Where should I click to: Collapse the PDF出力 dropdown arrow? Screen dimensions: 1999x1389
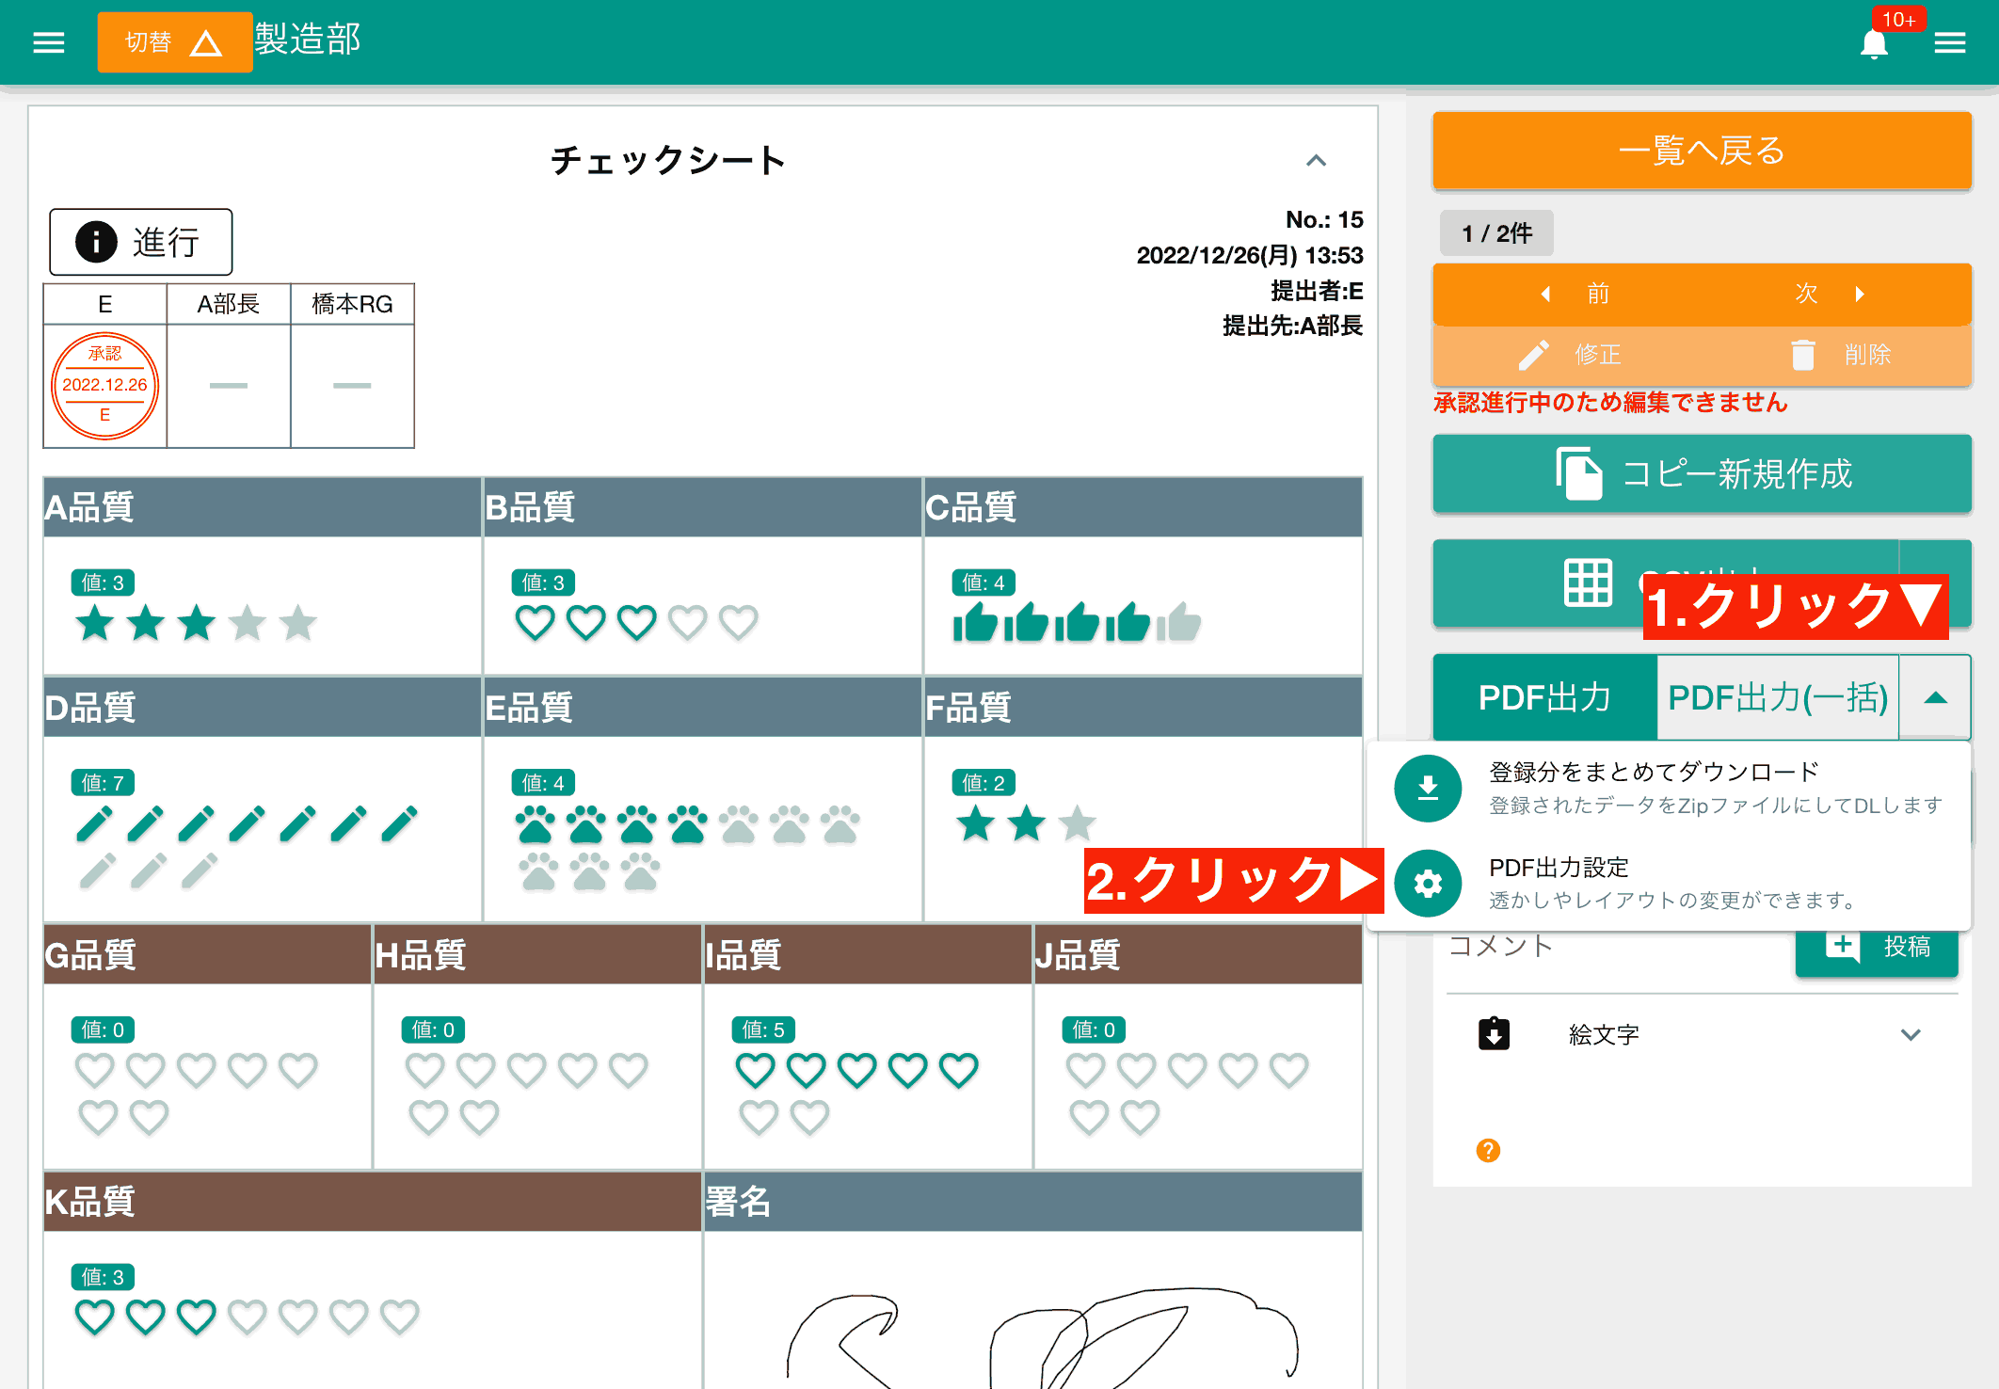coord(1935,698)
